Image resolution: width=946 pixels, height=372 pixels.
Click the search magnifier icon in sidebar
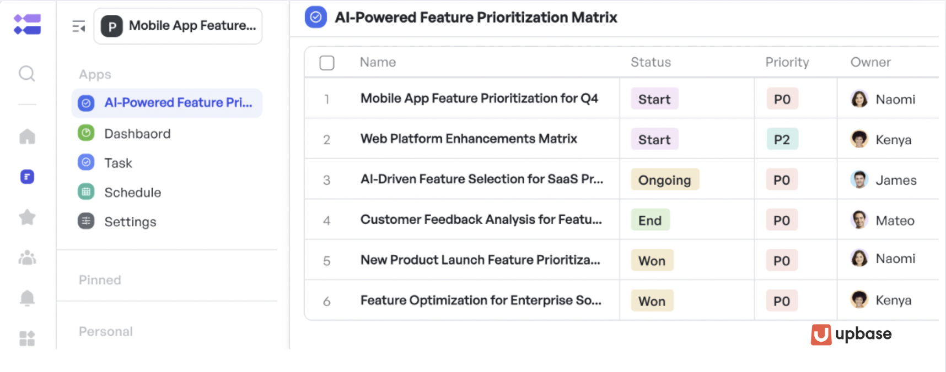(27, 74)
